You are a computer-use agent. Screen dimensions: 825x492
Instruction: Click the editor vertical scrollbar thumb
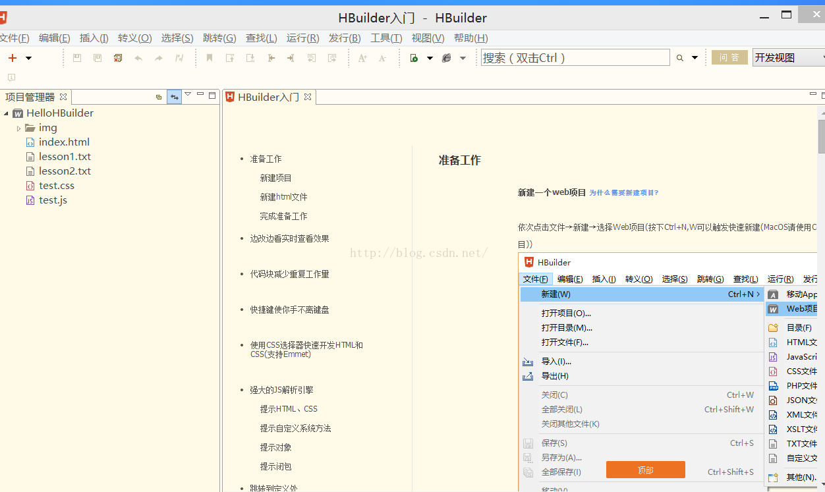(x=822, y=137)
